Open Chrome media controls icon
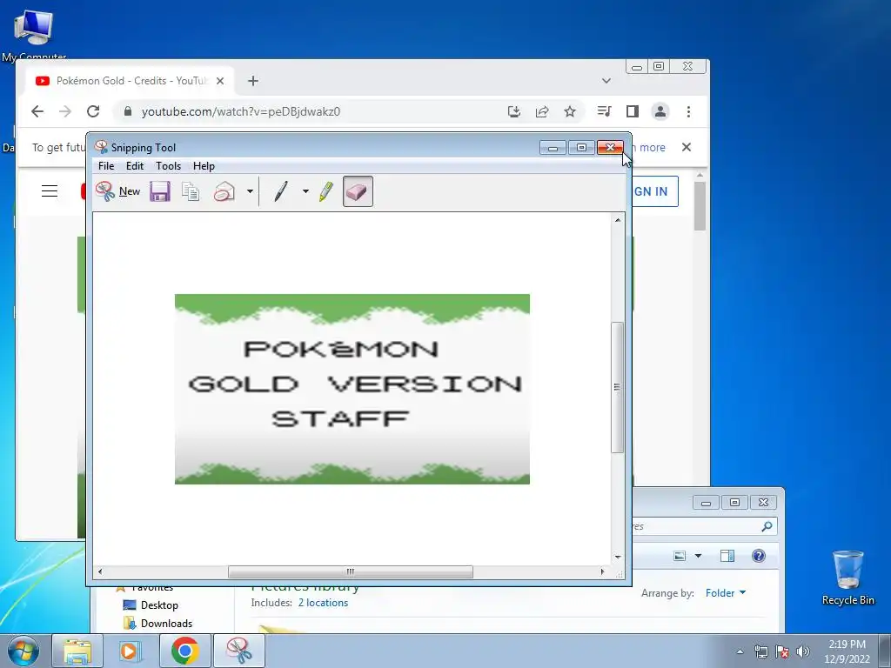This screenshot has width=891, height=668. [x=604, y=111]
